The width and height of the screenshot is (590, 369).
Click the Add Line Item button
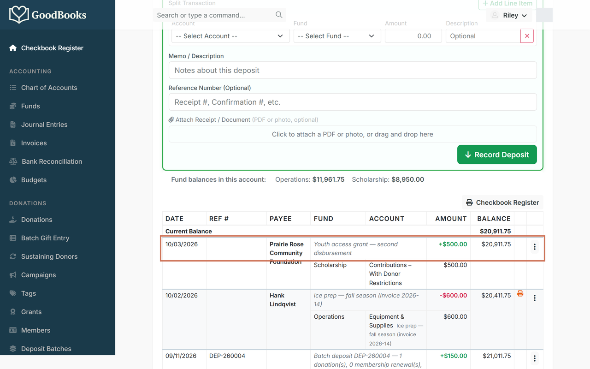coord(507,4)
